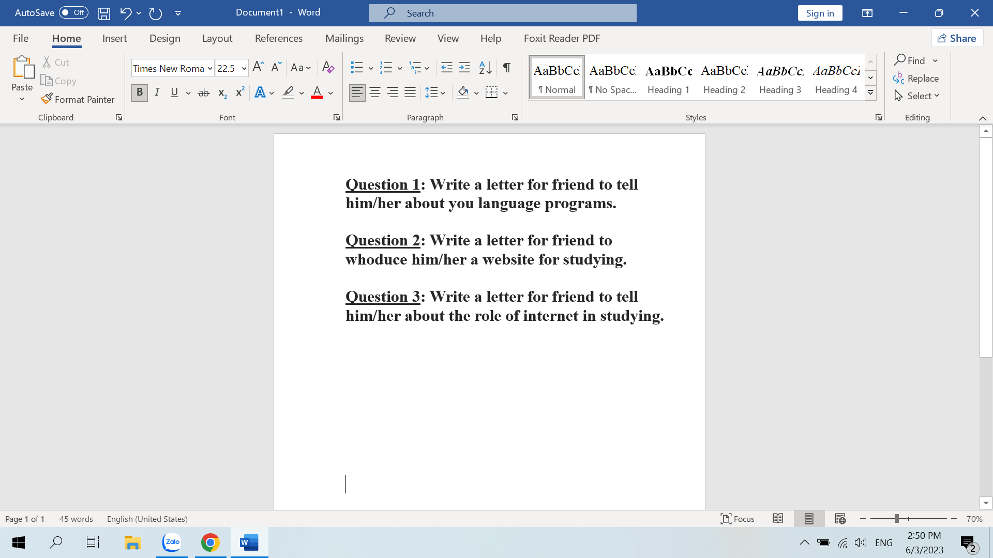Open the font name dropdown
Viewport: 993px width, 558px height.
coord(210,68)
